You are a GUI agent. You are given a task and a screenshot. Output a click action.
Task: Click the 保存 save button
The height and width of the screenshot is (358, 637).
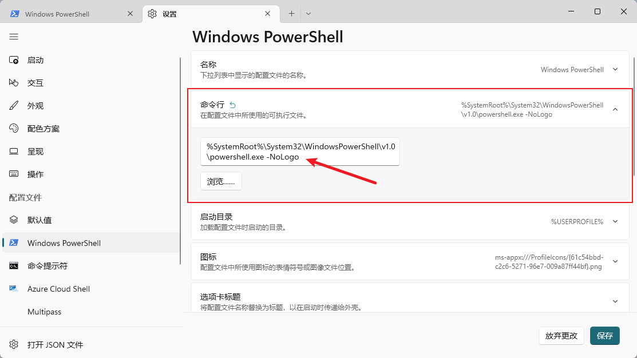(x=604, y=336)
